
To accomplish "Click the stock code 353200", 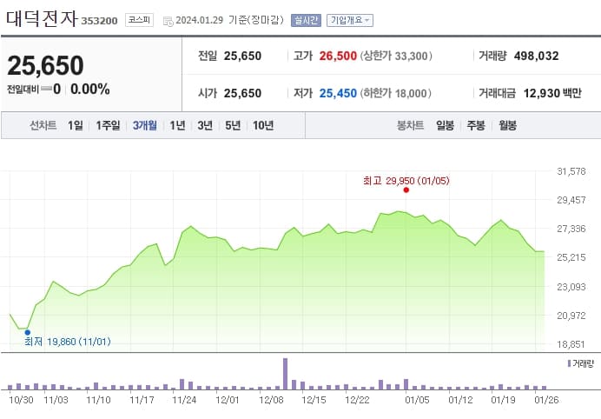I will (x=99, y=21).
